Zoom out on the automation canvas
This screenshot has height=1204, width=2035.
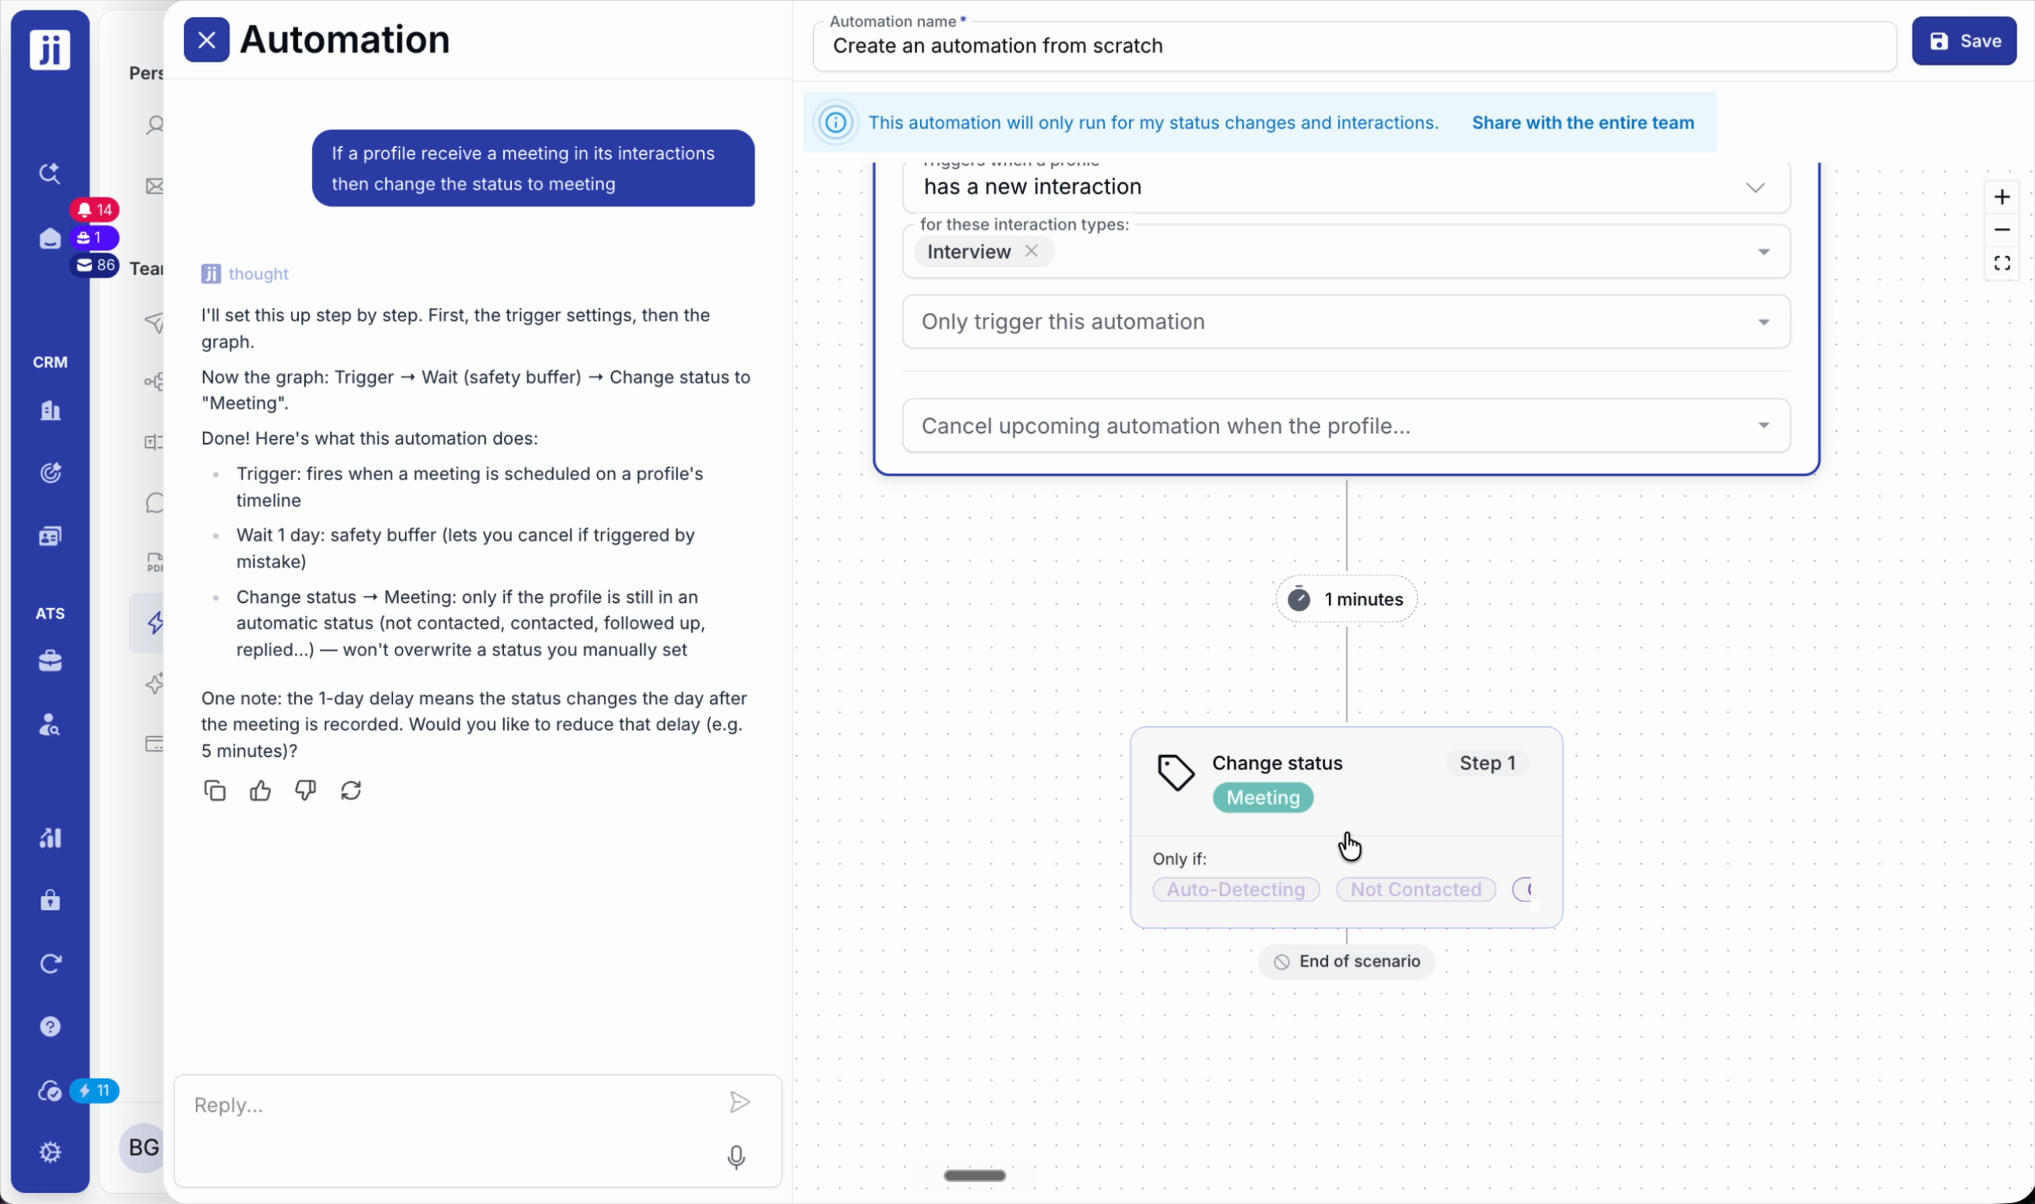point(2002,230)
